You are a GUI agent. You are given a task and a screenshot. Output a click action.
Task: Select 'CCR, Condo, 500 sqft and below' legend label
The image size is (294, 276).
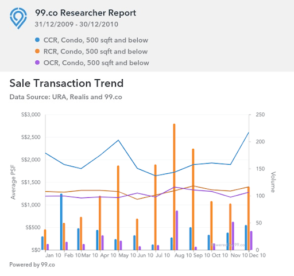[96, 40]
